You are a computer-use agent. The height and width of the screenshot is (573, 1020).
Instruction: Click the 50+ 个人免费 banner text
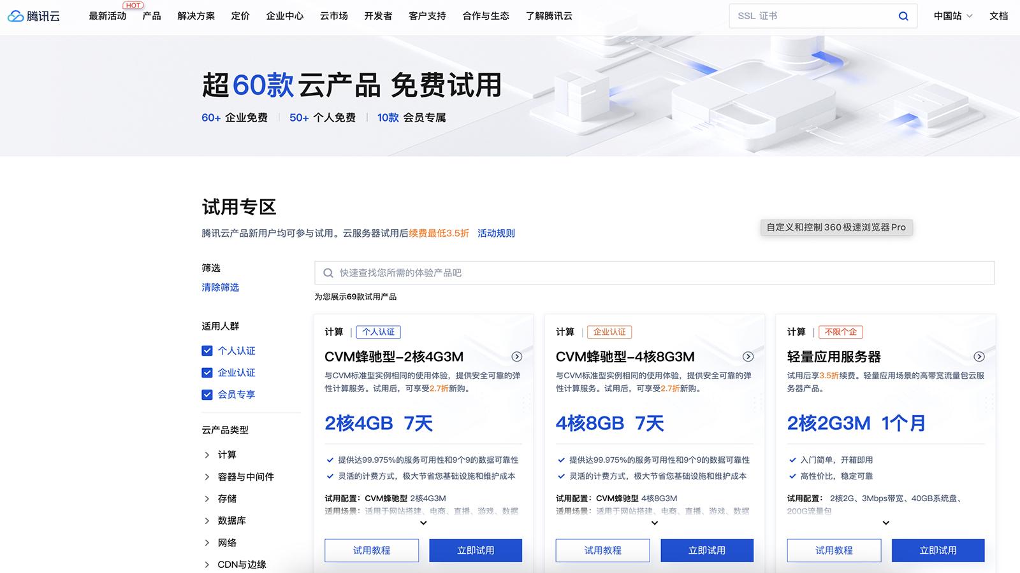(x=323, y=118)
